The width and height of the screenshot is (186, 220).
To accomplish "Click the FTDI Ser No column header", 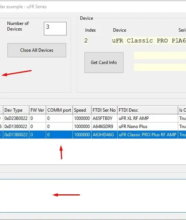I will (104, 110).
